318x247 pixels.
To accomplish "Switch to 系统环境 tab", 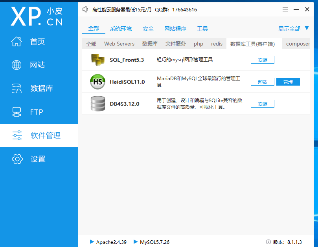I will (121, 29).
